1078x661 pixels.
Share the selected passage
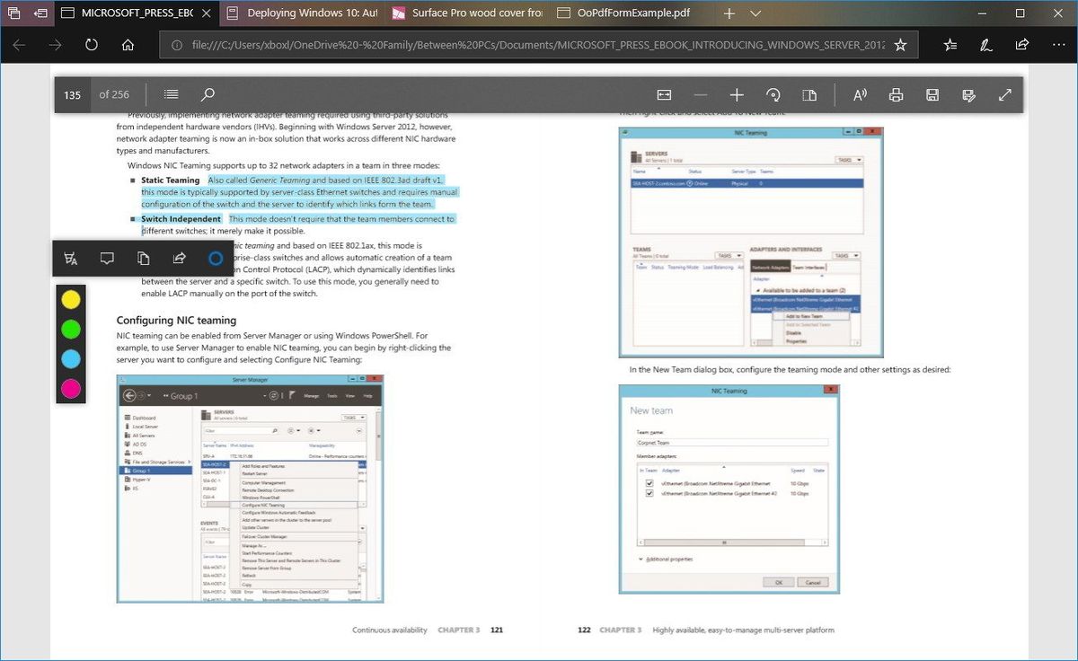pyautogui.click(x=179, y=258)
